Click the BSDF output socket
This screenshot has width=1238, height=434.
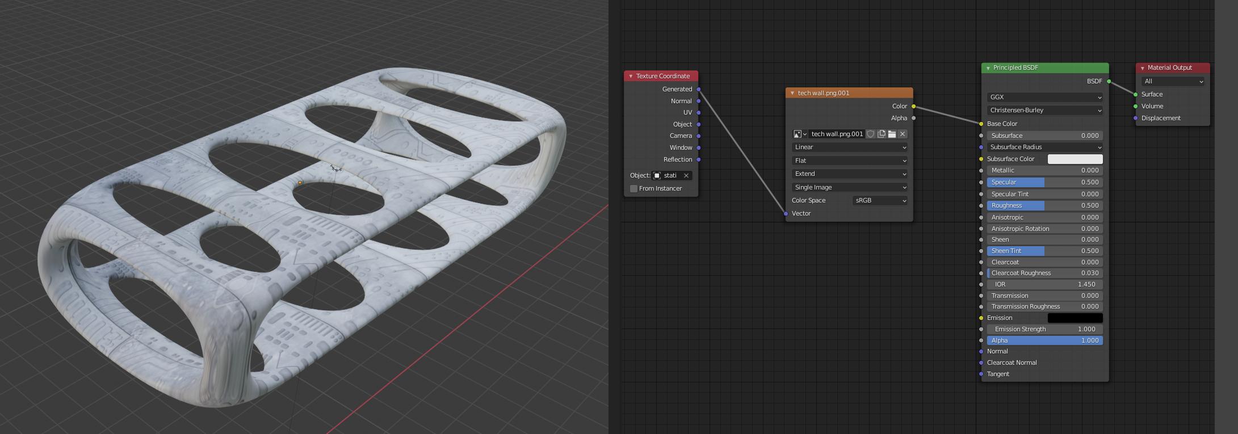click(x=1109, y=81)
